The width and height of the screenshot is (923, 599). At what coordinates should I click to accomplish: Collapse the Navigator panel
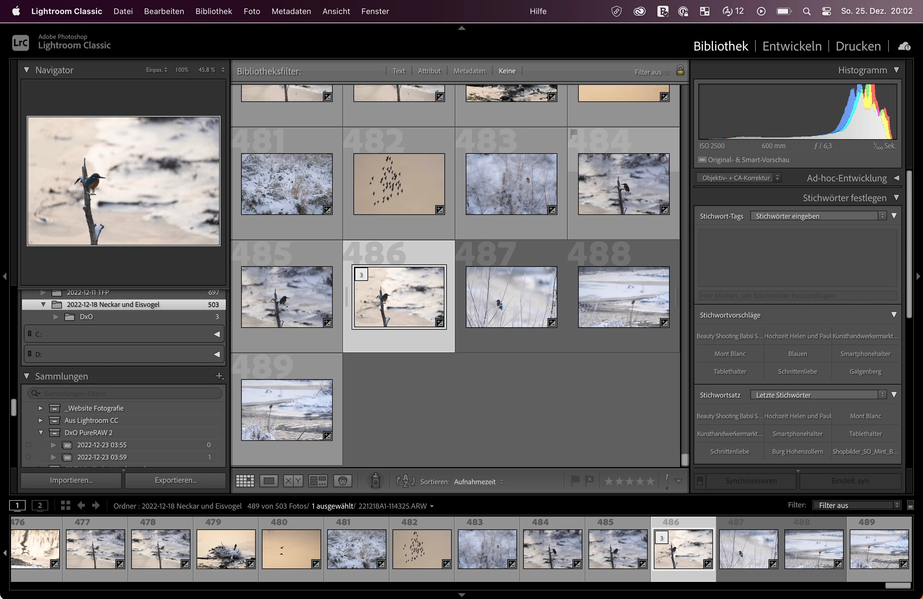tap(26, 70)
